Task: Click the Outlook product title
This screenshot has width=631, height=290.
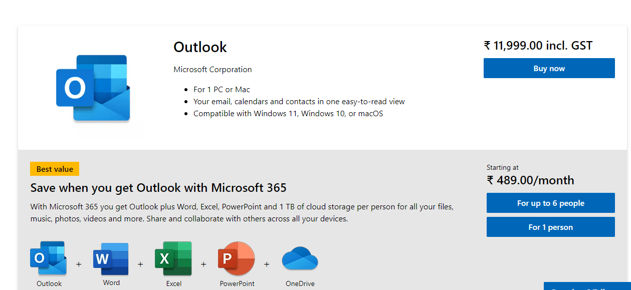Action: [x=199, y=47]
